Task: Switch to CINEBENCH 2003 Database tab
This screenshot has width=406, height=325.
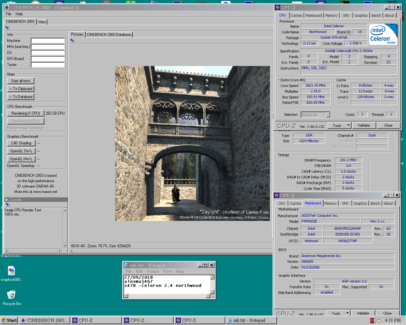Action: tap(109, 35)
